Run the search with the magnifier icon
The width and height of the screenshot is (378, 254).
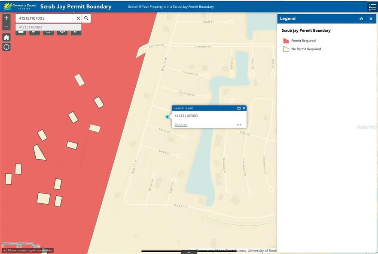click(86, 18)
